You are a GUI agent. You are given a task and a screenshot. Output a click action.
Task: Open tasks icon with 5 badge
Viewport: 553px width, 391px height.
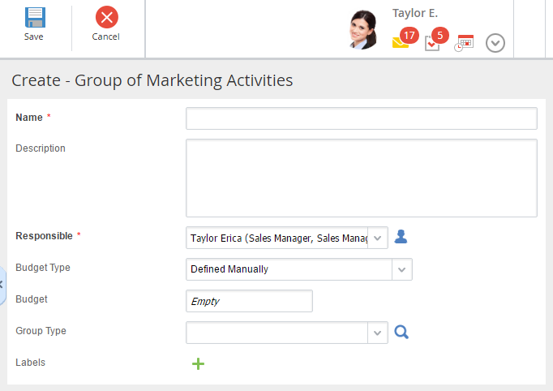tap(432, 43)
